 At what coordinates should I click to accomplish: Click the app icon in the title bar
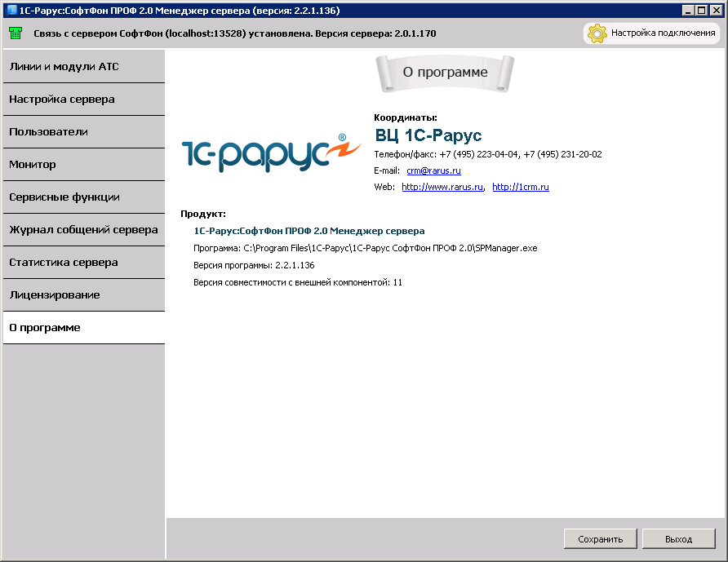(12, 10)
